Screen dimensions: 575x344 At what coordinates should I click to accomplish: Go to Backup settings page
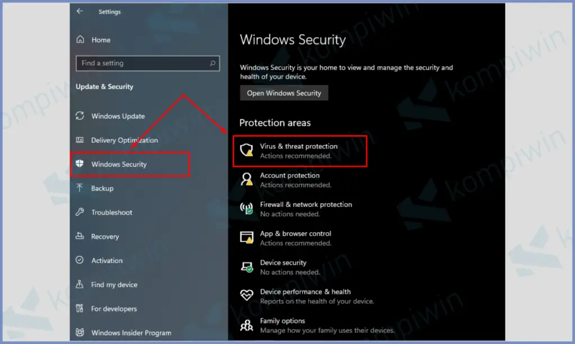102,189
